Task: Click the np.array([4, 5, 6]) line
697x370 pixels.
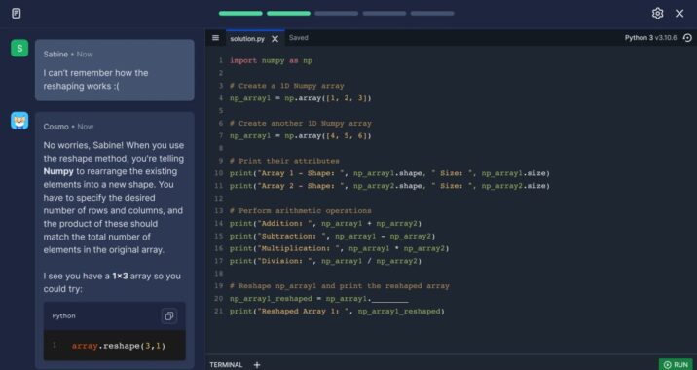Action: click(x=300, y=136)
